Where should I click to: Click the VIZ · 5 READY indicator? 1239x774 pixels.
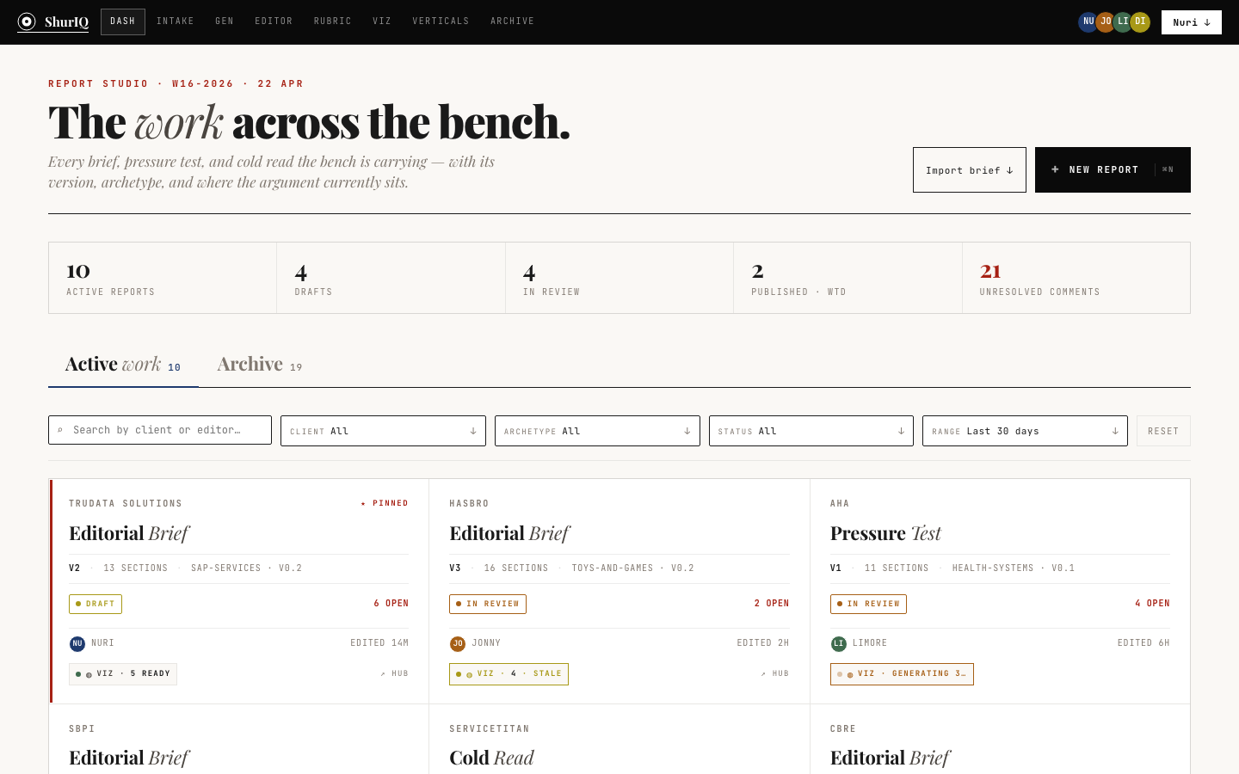click(122, 673)
